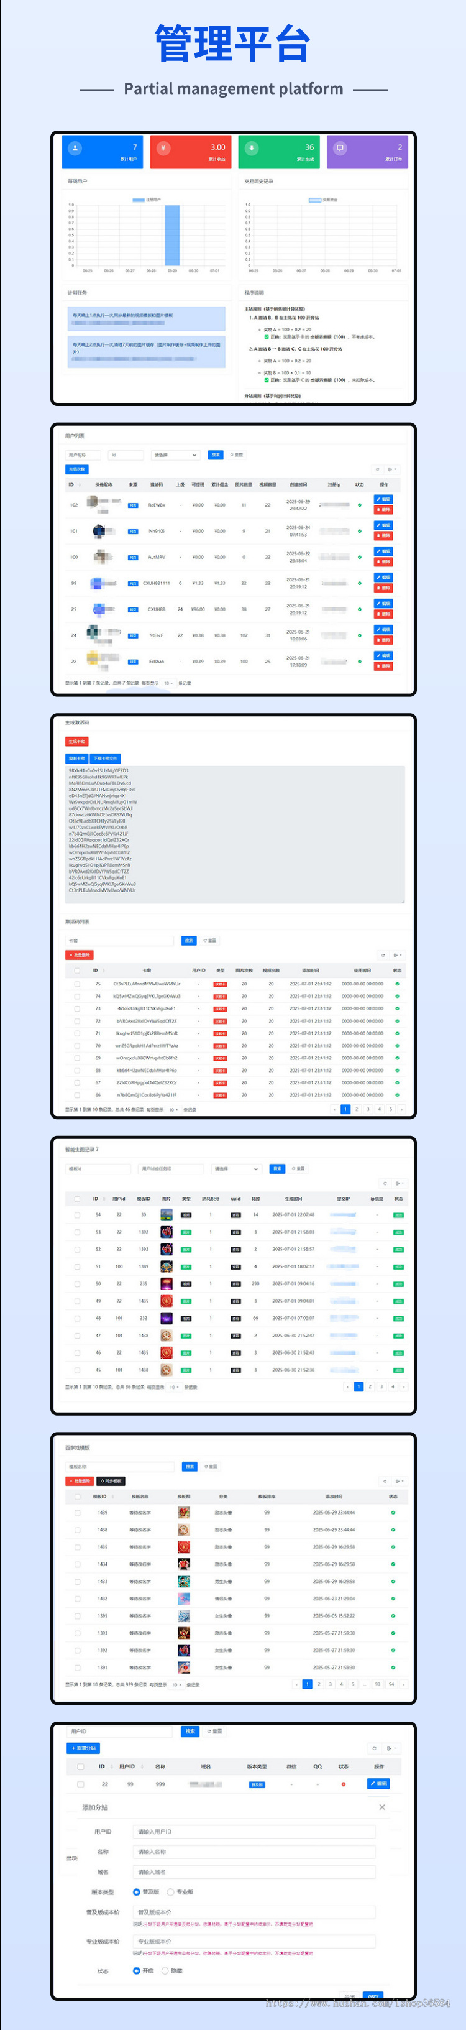Screen dimensions: 466x2030
Task: Click the blue 新增分站 button
Action: (83, 1748)
